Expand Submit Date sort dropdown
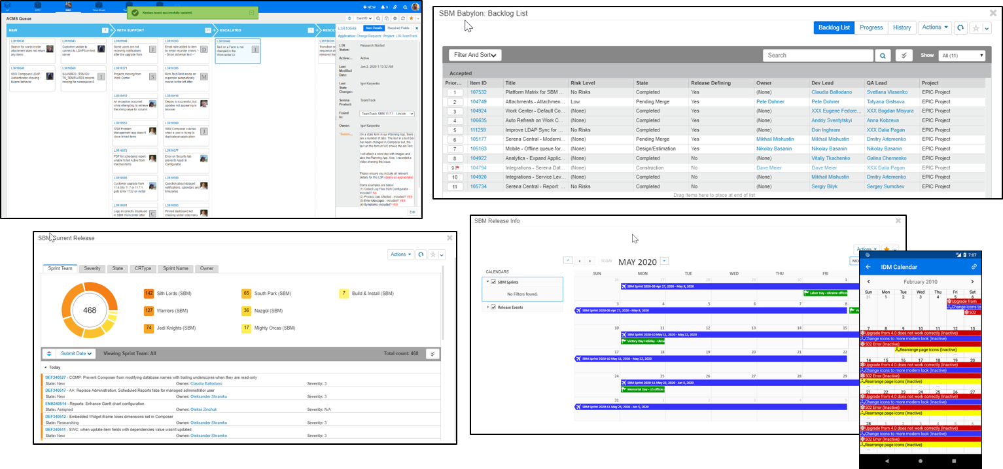The width and height of the screenshot is (1003, 469). (x=77, y=354)
